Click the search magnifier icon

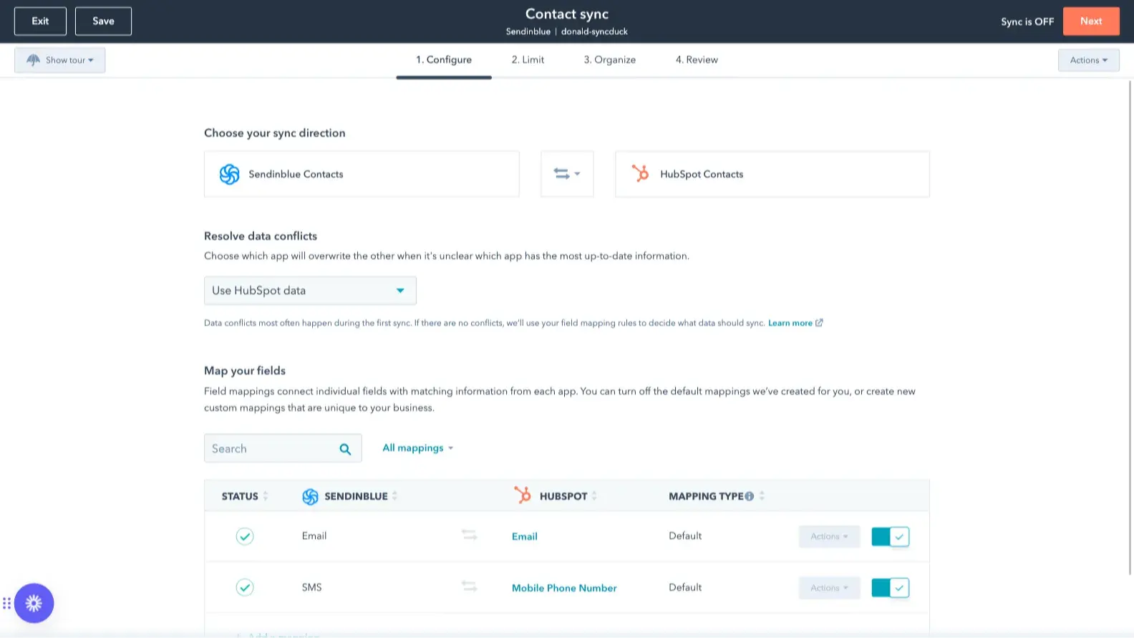coord(345,449)
